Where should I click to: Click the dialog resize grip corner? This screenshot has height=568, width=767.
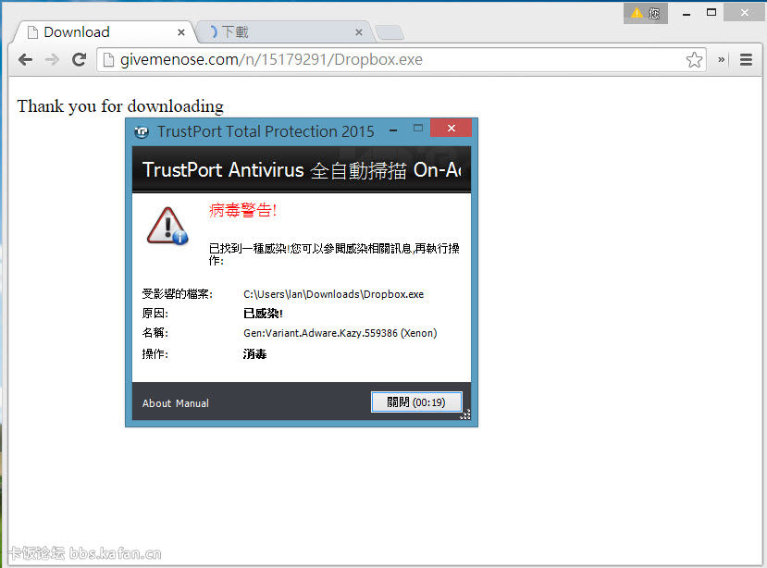coord(465,414)
